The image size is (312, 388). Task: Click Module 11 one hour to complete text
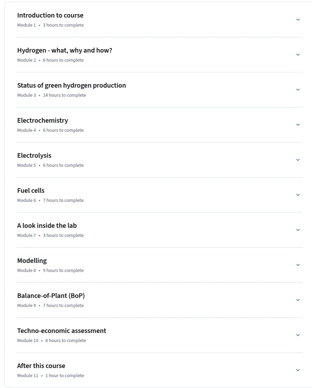[50, 376]
